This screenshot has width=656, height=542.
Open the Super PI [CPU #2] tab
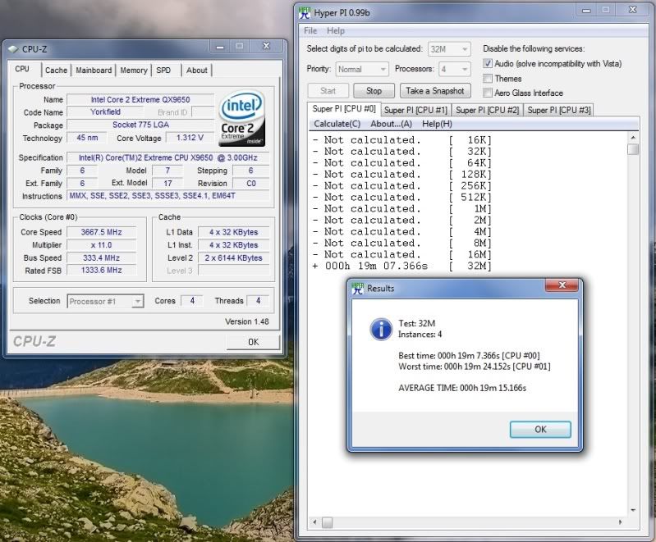tap(487, 110)
